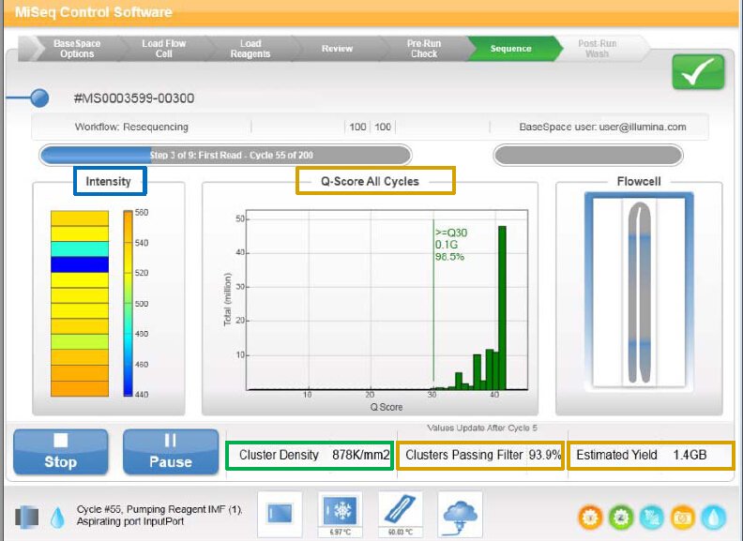
Task: Click the green checkmark button
Action: (x=698, y=72)
